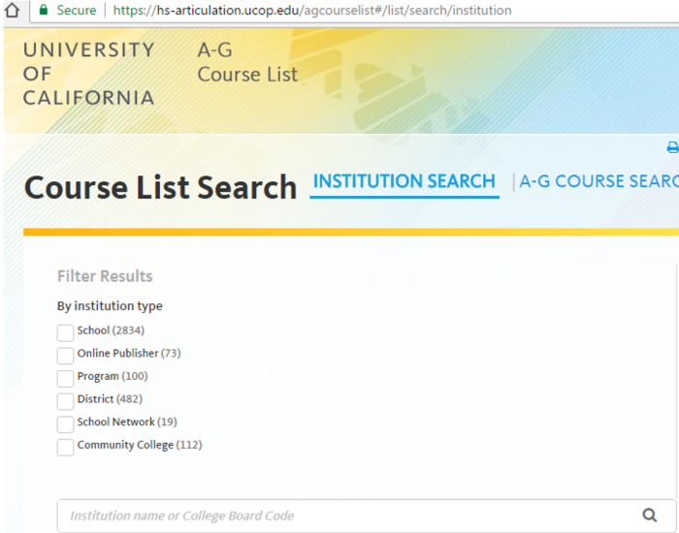Click the green secure padlock icon

click(43, 11)
